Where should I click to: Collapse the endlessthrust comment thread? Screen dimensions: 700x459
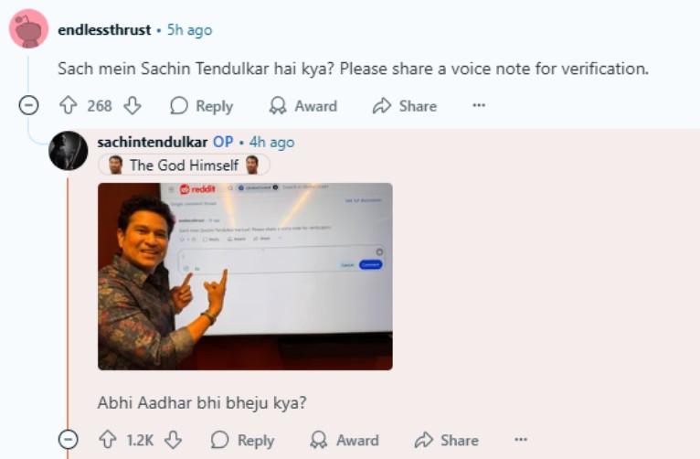click(x=29, y=106)
